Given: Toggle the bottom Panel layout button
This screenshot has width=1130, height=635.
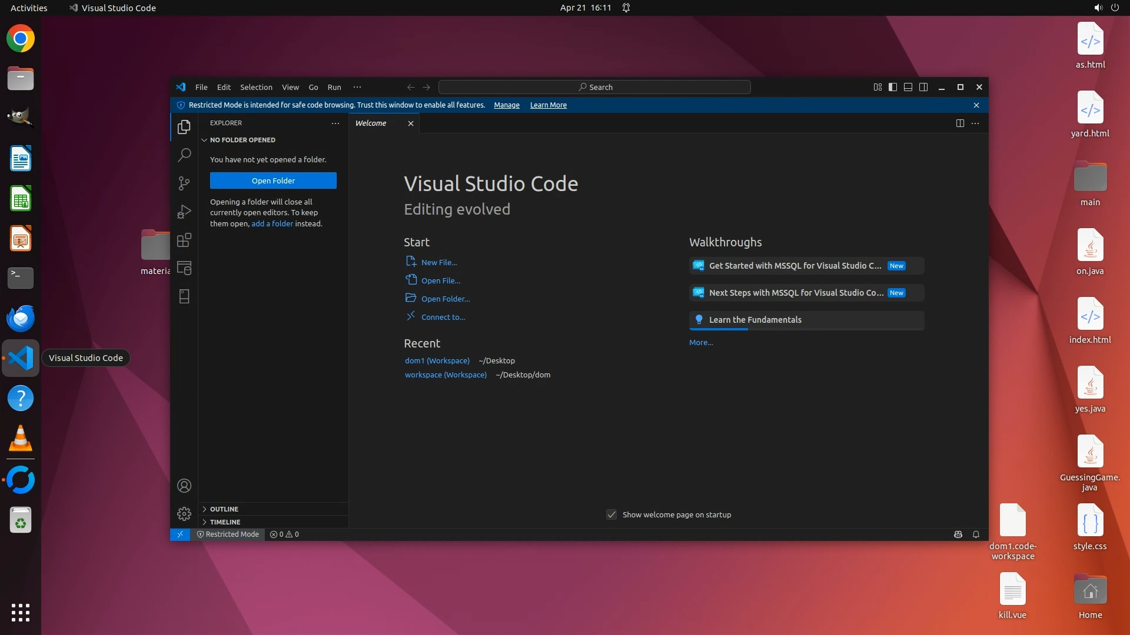Looking at the screenshot, I should tap(908, 87).
